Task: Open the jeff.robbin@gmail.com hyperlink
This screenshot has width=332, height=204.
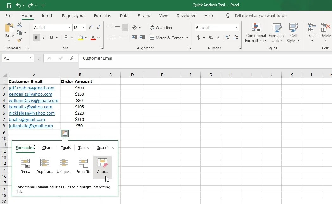Action: pyautogui.click(x=32, y=88)
